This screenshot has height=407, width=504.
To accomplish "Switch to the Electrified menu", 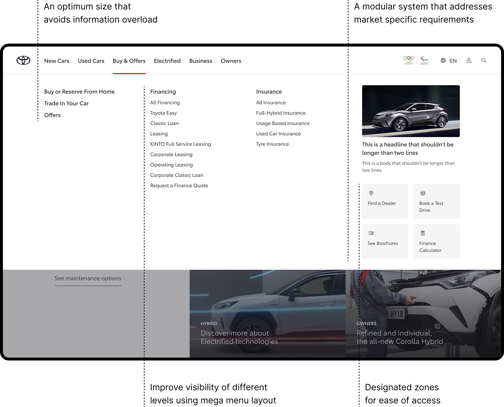I will [167, 61].
